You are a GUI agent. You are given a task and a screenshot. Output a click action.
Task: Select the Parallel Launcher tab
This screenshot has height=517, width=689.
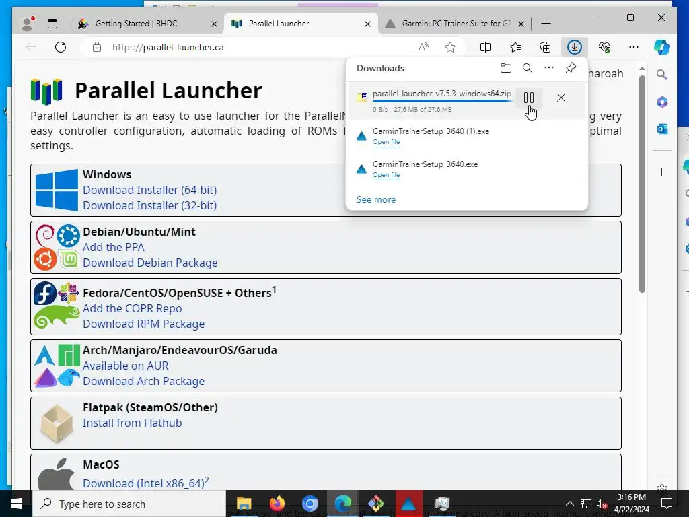[279, 24]
